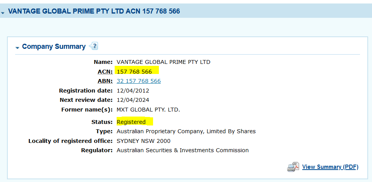Click the VANTAGE GLOBAL PRIME PTY LTD header title
The width and height of the screenshot is (372, 182).
point(94,11)
